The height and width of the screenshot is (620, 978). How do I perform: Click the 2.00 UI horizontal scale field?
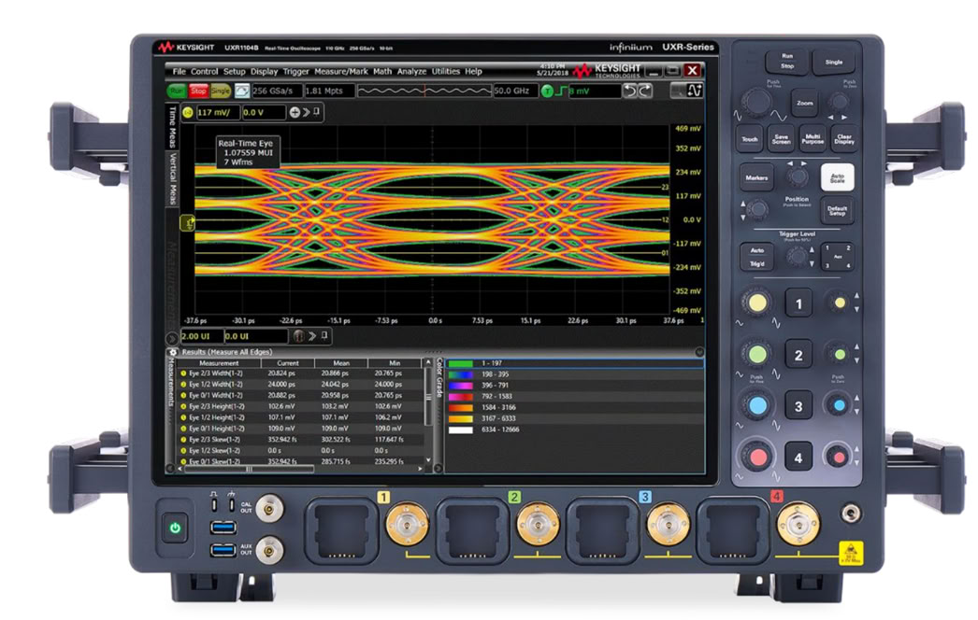pos(201,336)
